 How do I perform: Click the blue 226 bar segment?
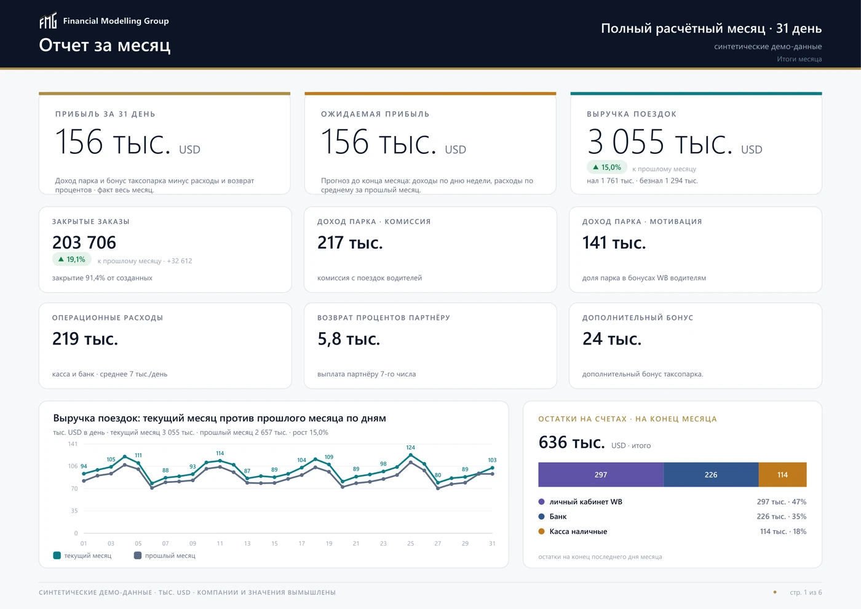coord(711,475)
